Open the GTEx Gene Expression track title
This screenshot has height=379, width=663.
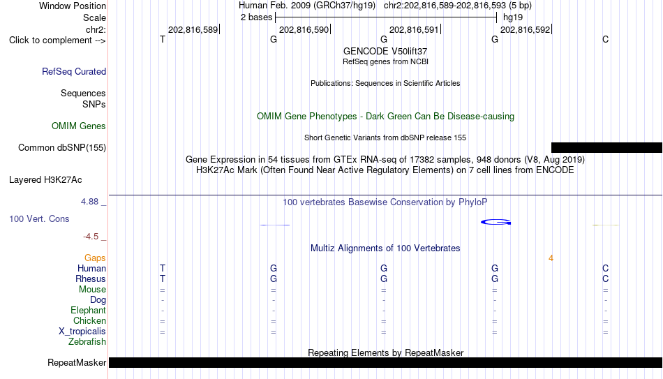pos(385,159)
